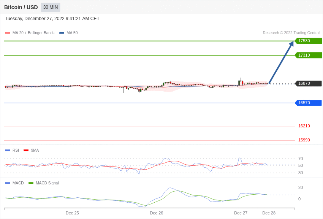Click the Dec 26 date axis label
This screenshot has height=219, width=323.
pos(157,213)
